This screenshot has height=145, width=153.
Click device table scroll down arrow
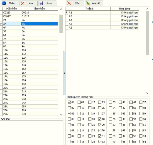pyautogui.click(x=147, y=93)
